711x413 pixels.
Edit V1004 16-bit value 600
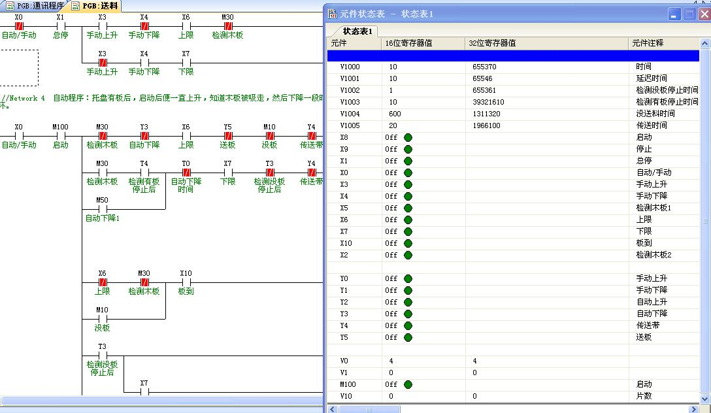pos(395,114)
